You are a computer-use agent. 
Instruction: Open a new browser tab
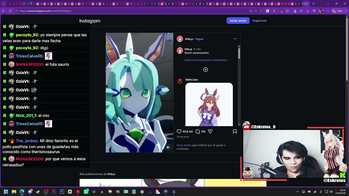[313, 4]
